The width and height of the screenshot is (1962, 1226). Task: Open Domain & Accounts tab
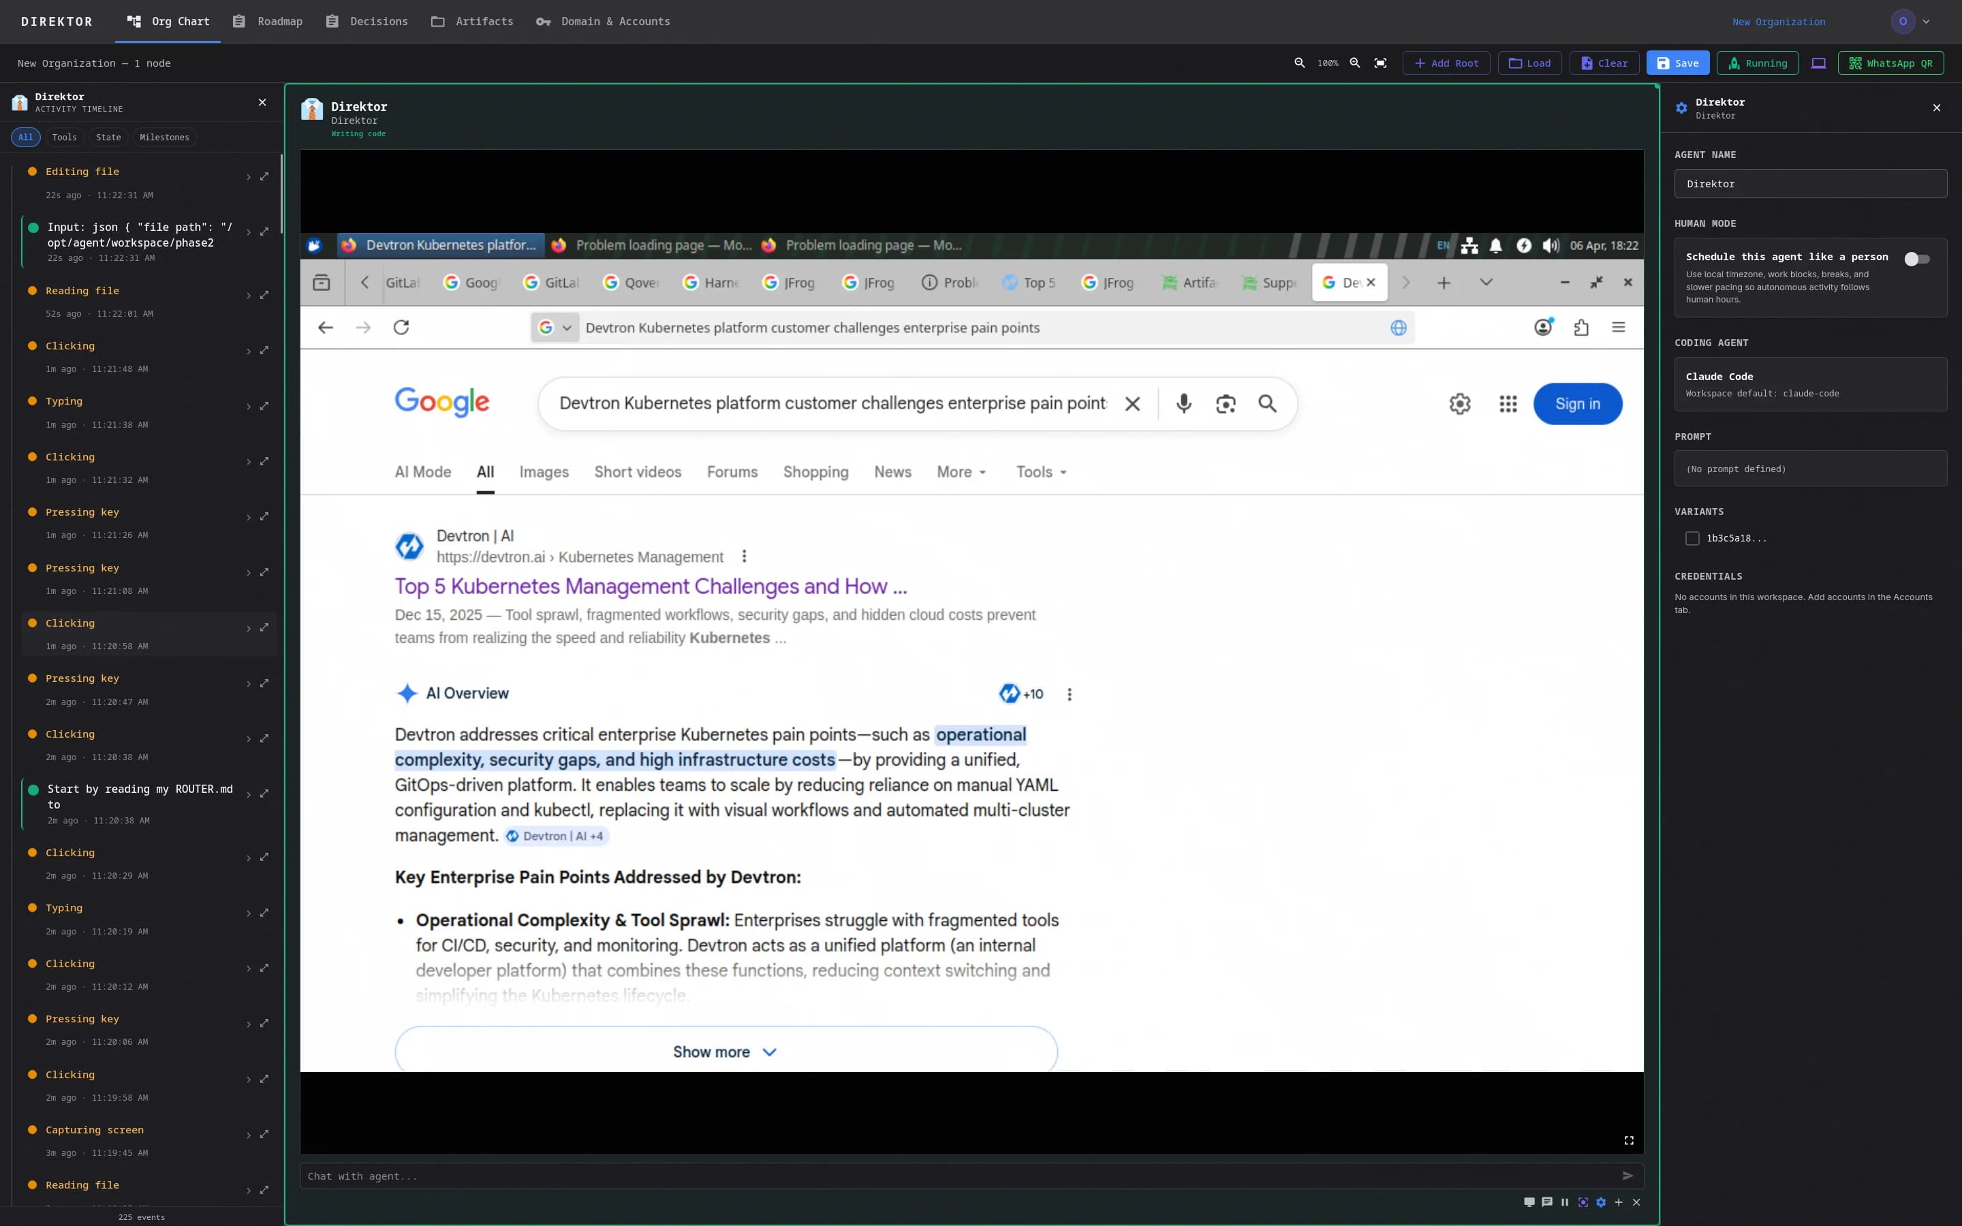click(603, 22)
